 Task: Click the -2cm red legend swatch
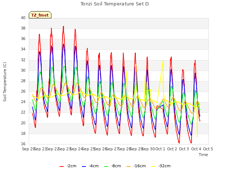pos(61,167)
